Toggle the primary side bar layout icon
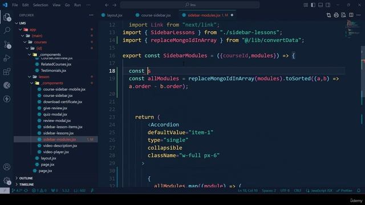Image resolution: width=365 pixels, height=205 pixels. pyautogui.click(x=313, y=5)
